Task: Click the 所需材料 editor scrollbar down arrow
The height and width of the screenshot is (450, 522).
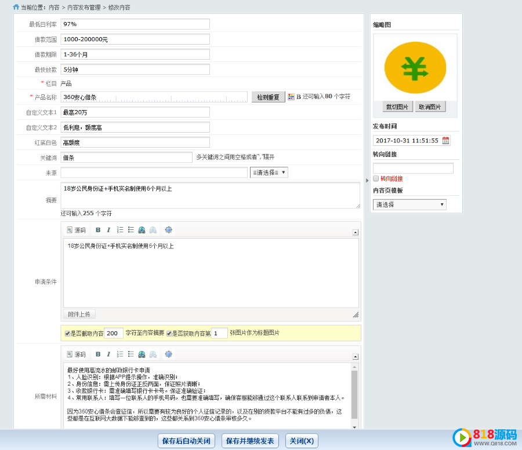Action: coord(354,427)
